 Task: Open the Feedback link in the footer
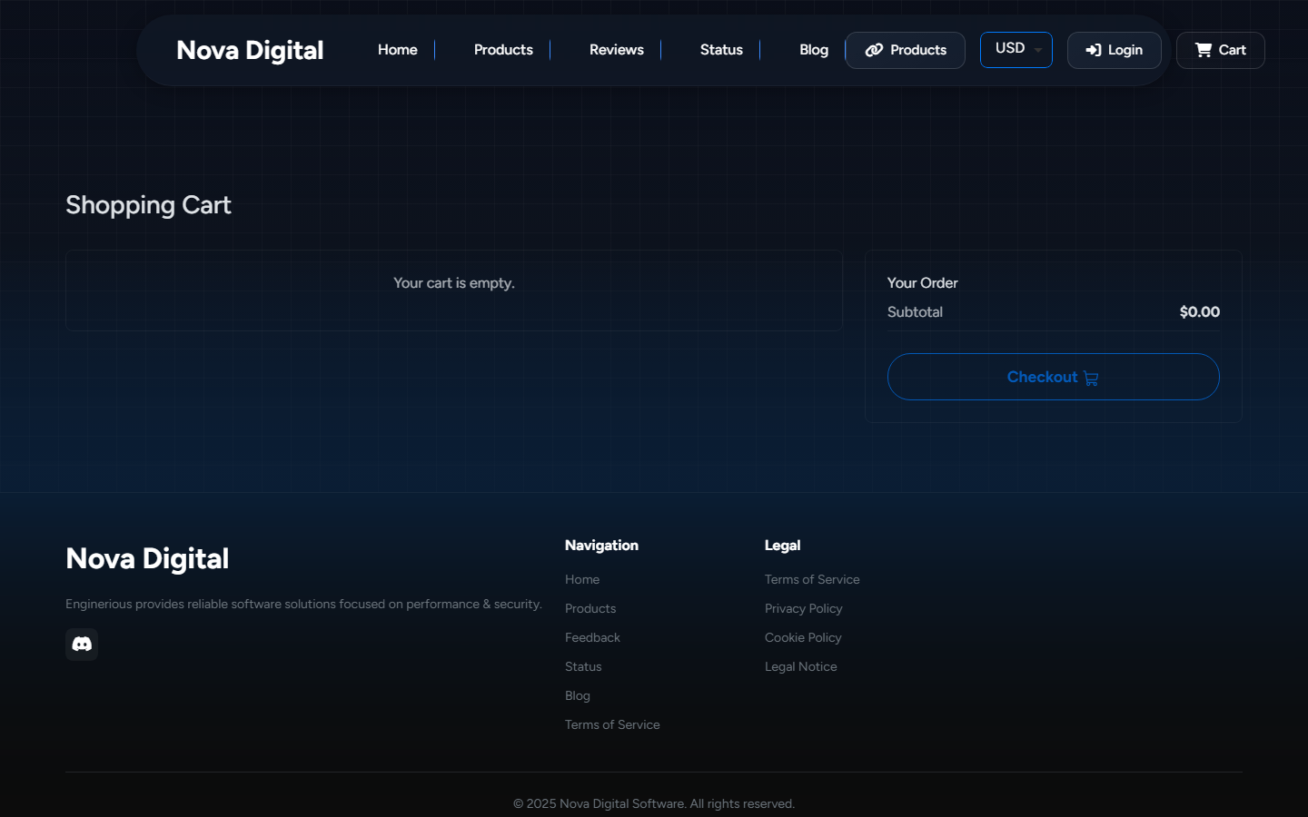click(x=592, y=637)
